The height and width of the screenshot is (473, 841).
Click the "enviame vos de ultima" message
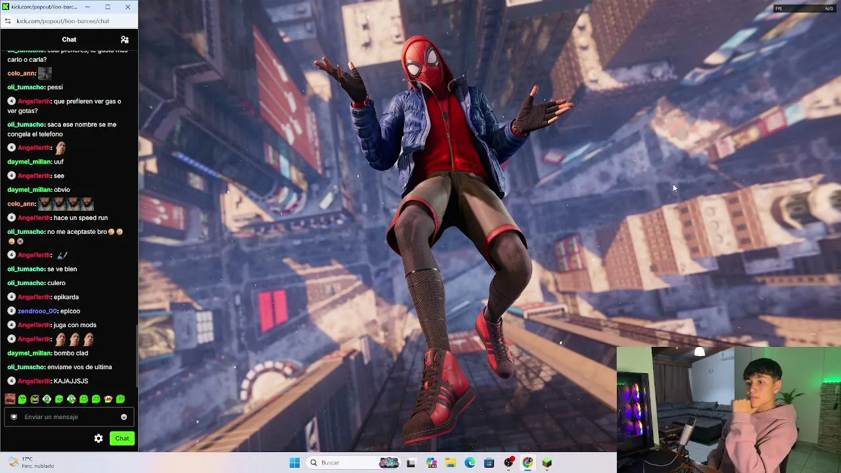point(80,367)
